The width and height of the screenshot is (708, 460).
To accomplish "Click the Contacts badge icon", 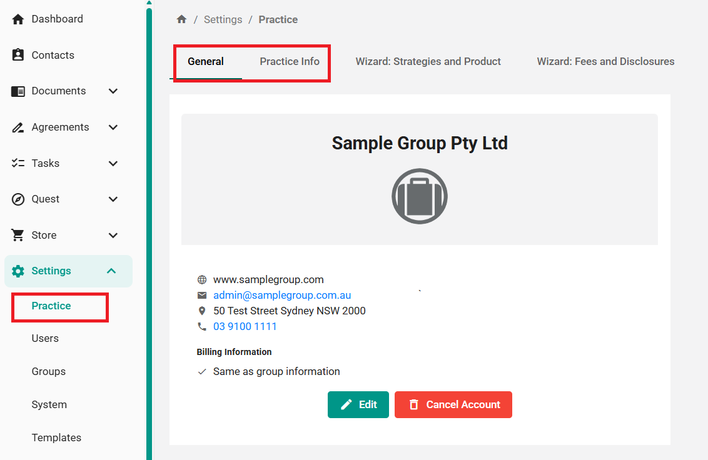I will (18, 55).
